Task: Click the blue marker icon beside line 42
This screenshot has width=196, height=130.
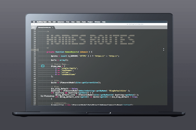Action: pyautogui.click(x=43, y=66)
